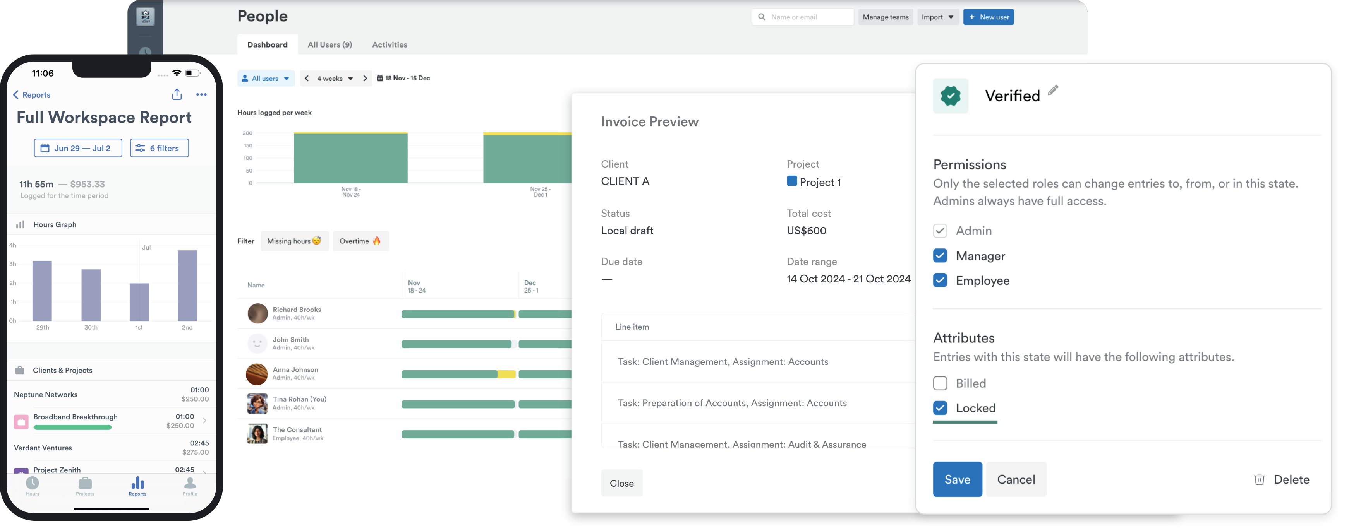Click the blue Project 1 color swatch

(x=791, y=181)
